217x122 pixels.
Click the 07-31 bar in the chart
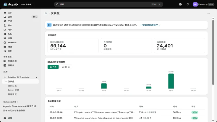(x=149, y=88)
